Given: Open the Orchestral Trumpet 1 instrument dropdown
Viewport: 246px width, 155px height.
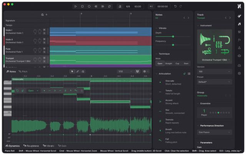Looking at the screenshot, I should tap(216, 60).
